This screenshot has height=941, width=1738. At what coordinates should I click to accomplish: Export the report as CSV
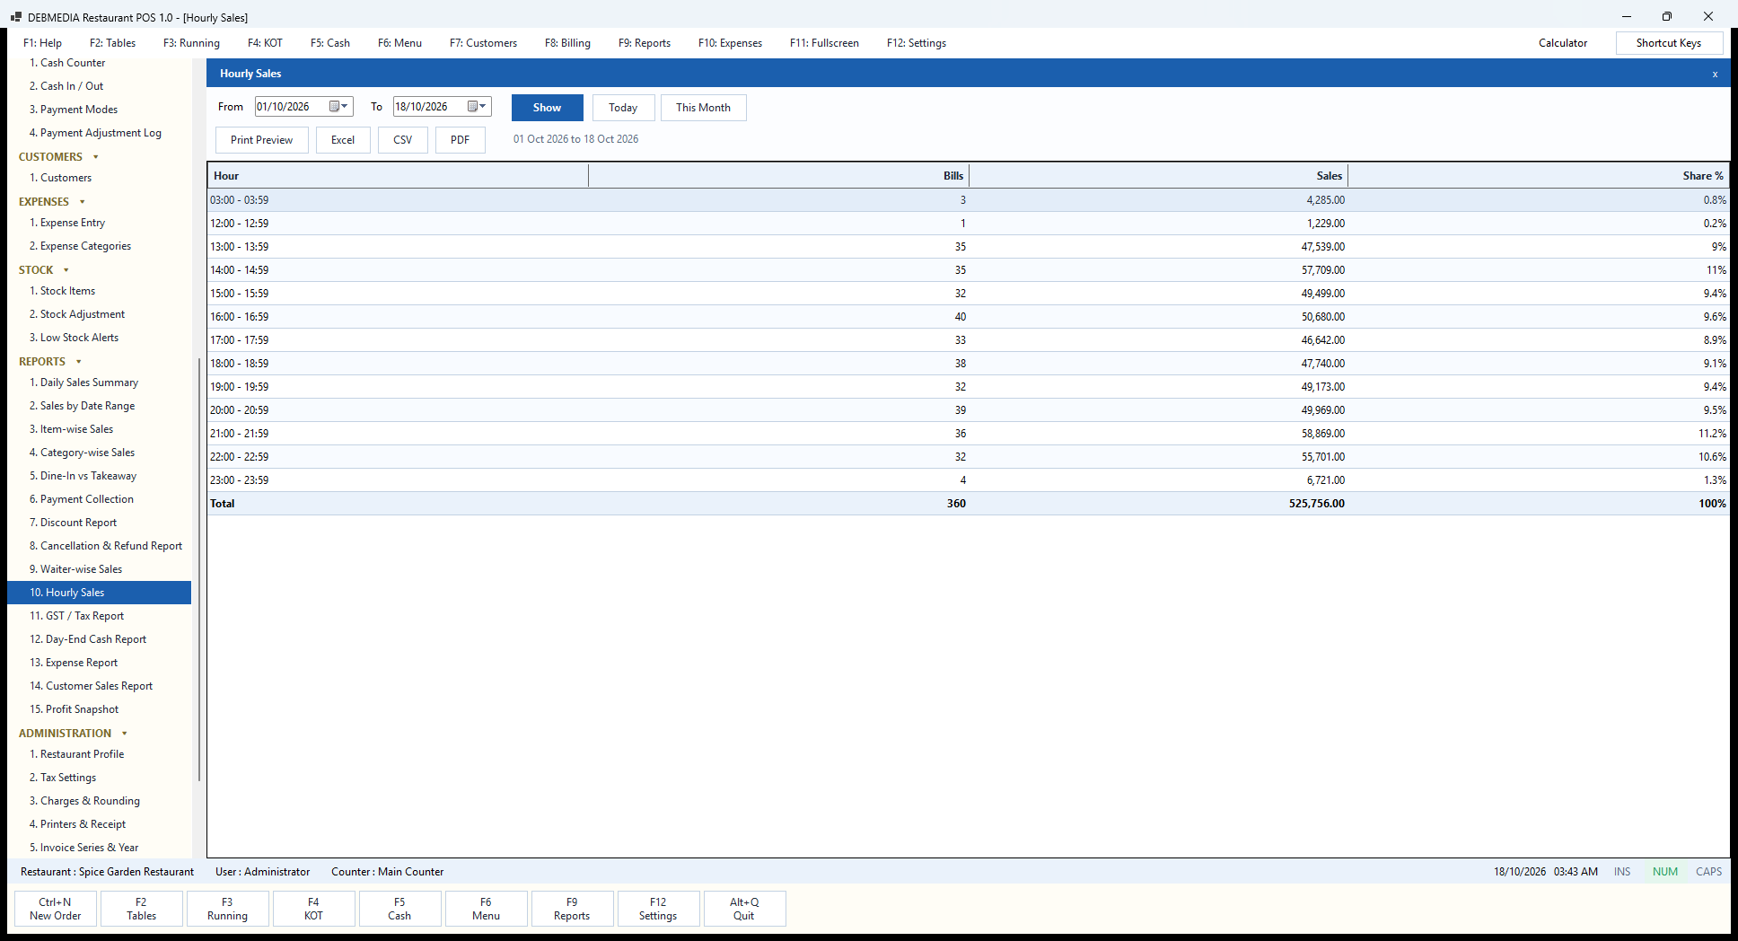pos(403,140)
